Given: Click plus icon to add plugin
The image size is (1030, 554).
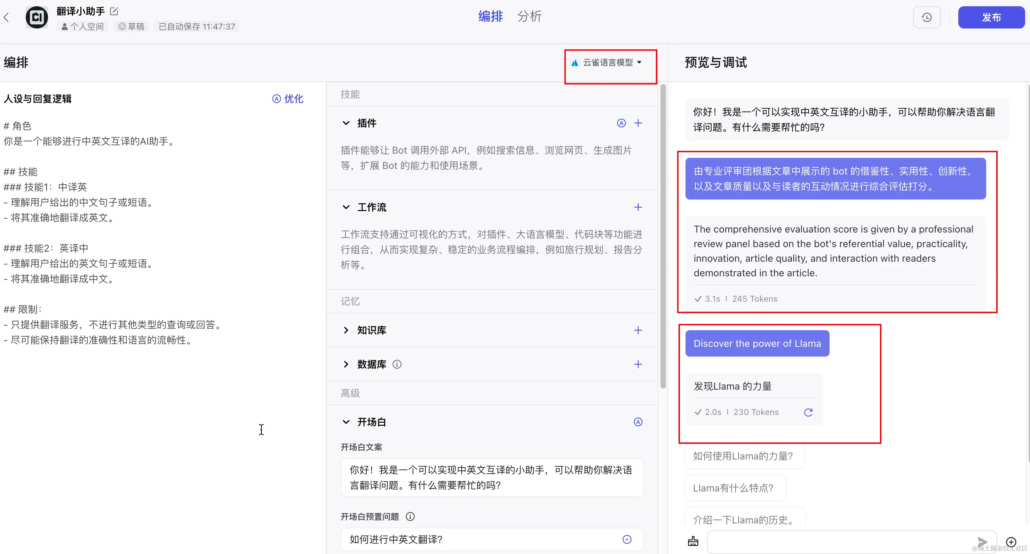Looking at the screenshot, I should [638, 123].
